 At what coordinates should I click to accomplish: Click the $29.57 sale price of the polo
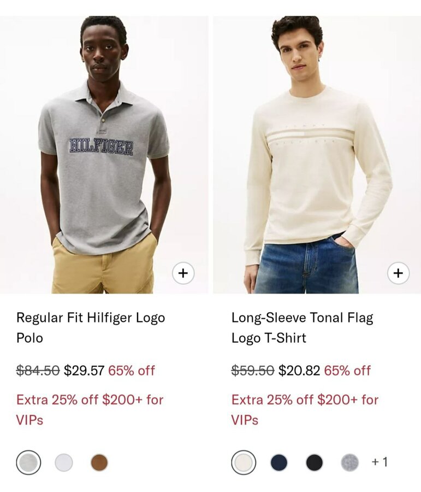tap(84, 370)
